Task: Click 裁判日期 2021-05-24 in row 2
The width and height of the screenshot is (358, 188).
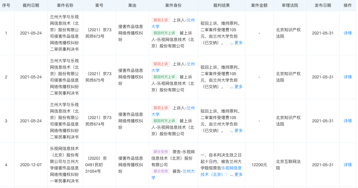Action: 31,77
